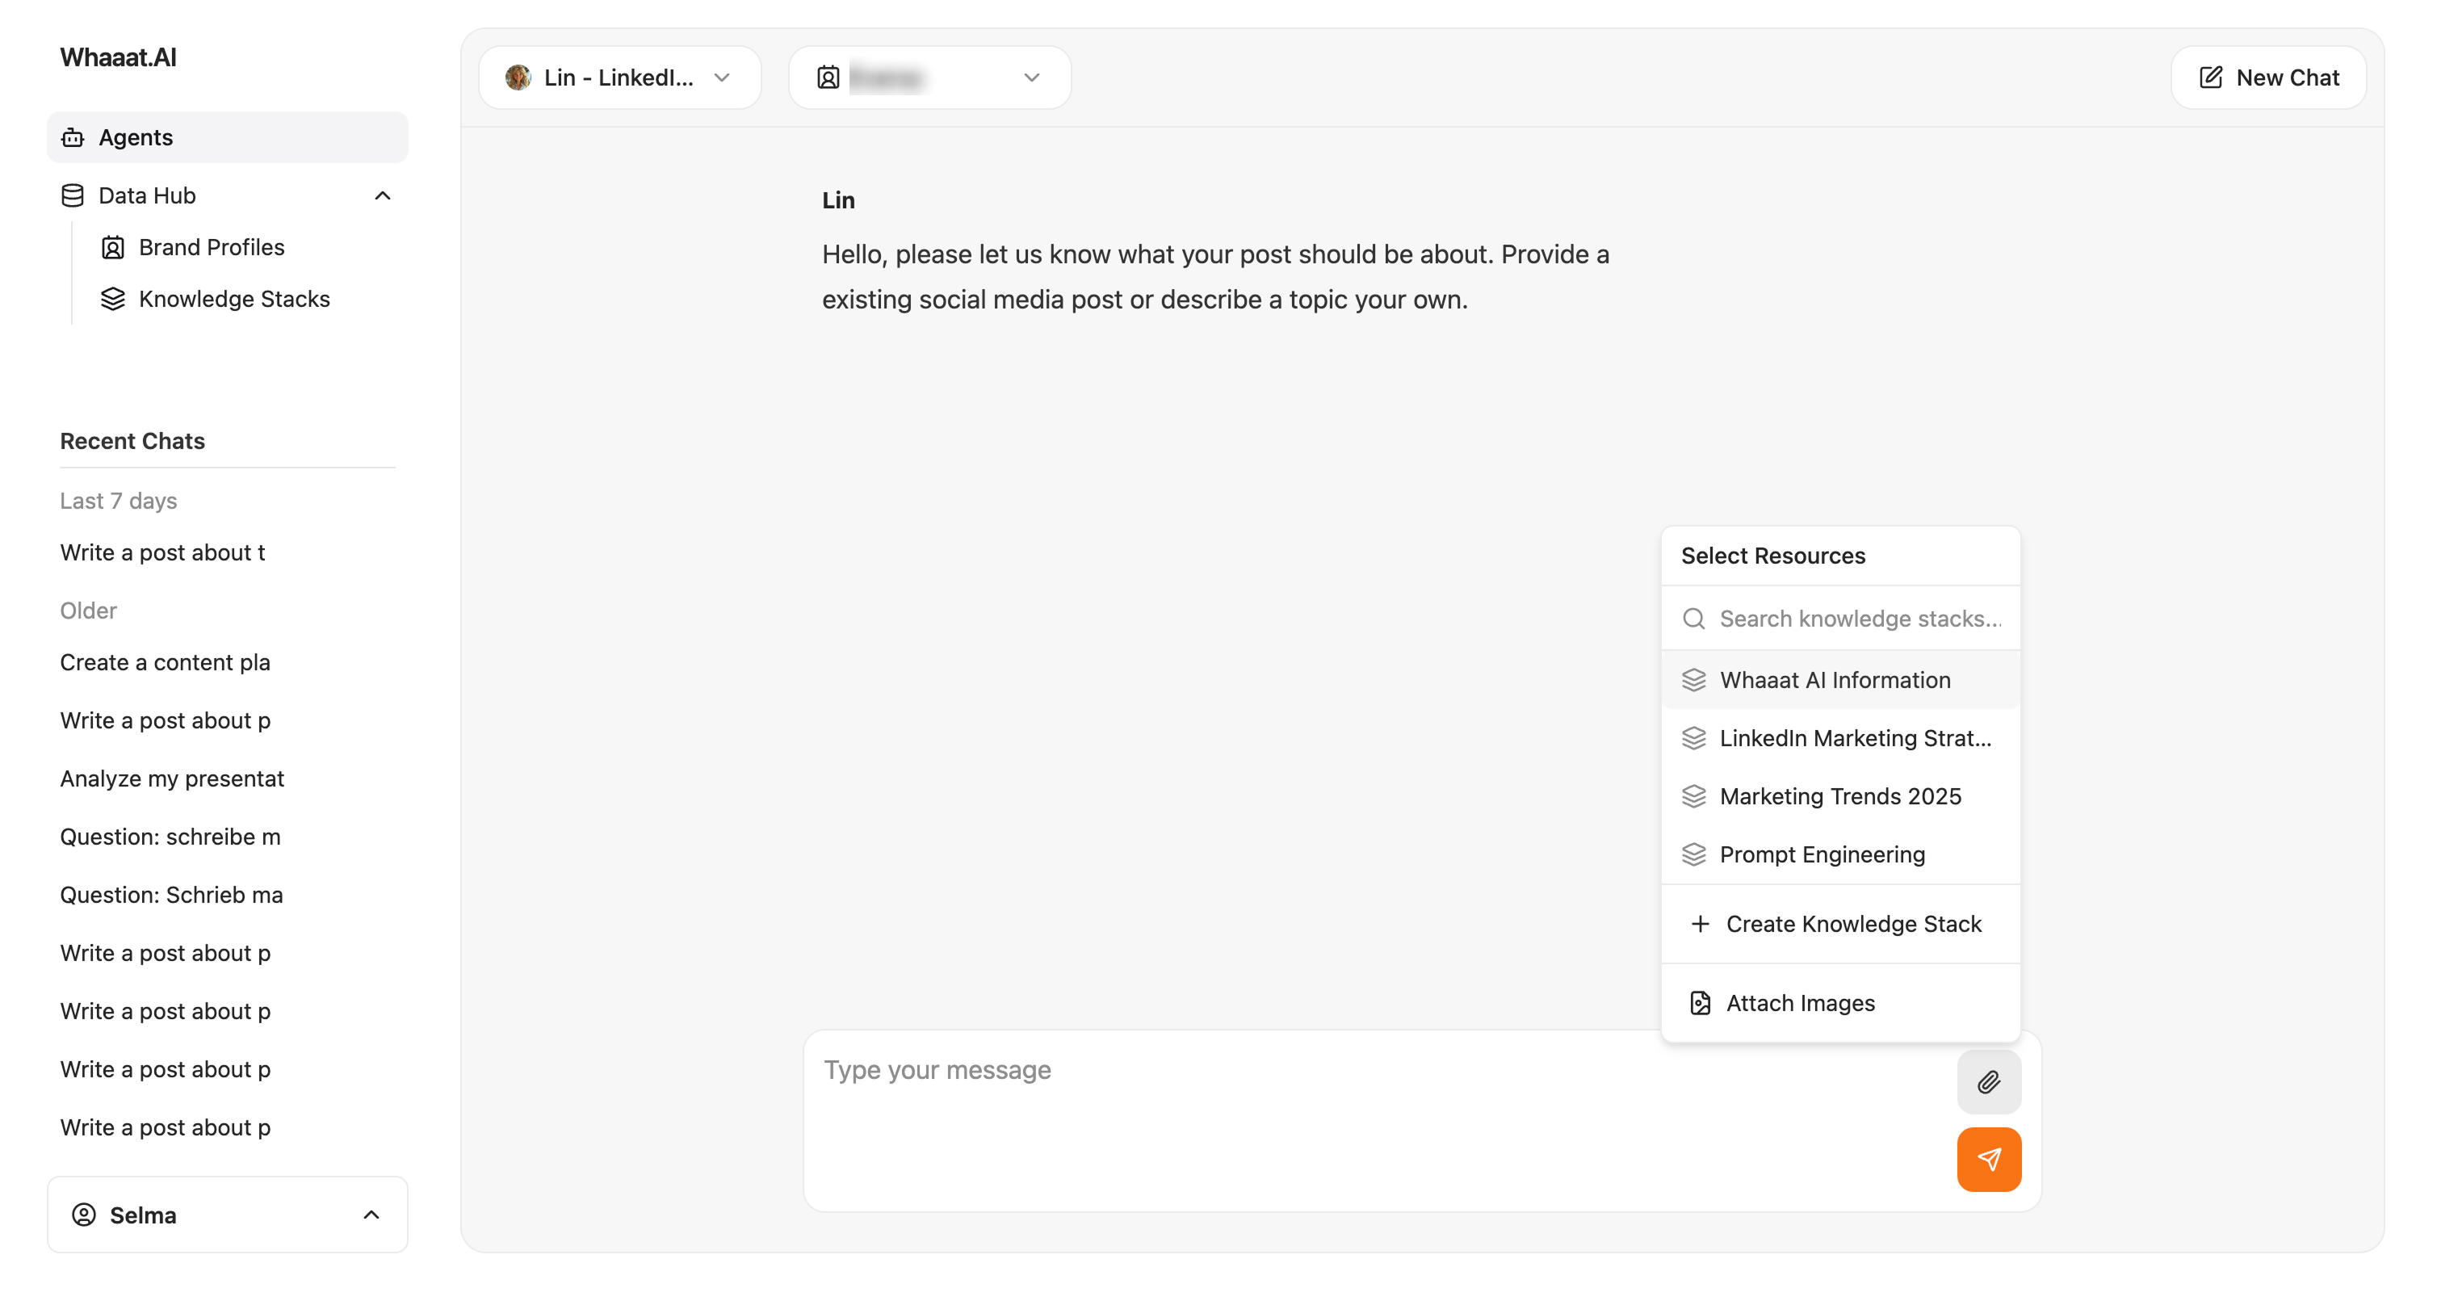Open the brand profile selector dropdown
The height and width of the screenshot is (1305, 2437).
tap(929, 78)
